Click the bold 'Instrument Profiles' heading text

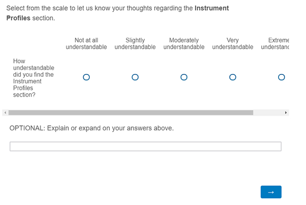211,8
